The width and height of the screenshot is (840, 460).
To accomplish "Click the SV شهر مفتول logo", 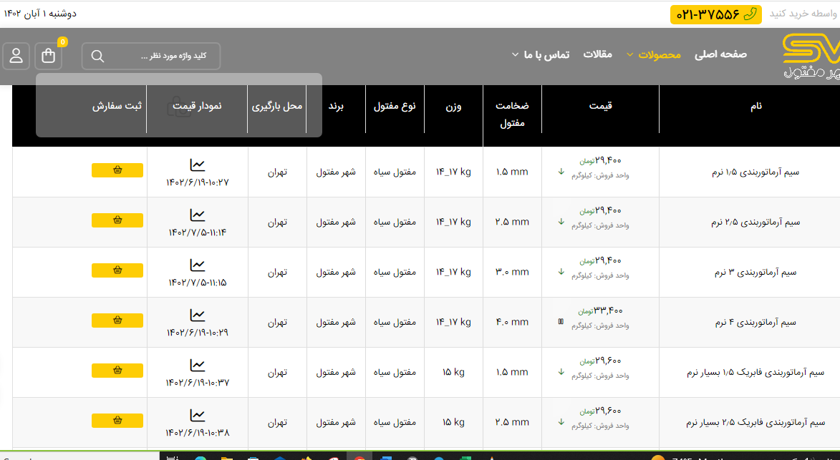I will 811,56.
